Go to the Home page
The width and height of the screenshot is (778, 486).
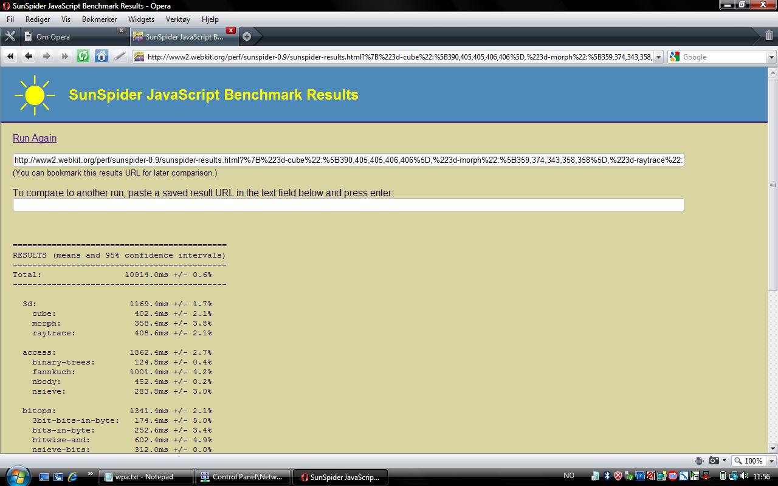[102, 56]
